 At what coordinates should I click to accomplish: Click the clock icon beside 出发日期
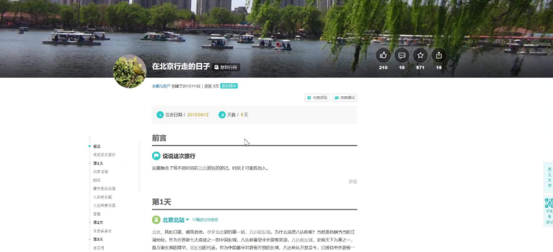point(160,114)
